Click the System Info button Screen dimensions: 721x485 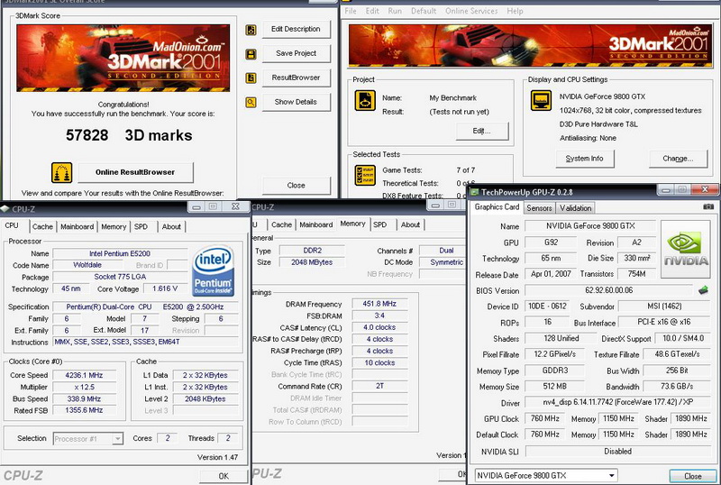point(584,159)
